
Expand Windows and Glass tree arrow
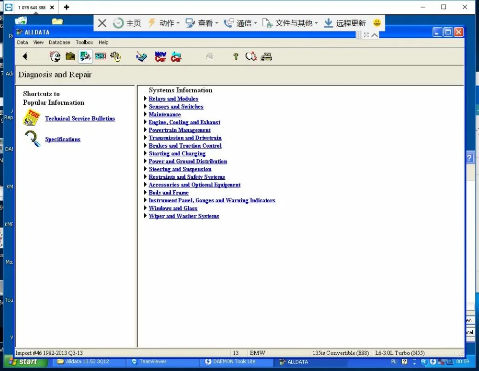coord(146,208)
